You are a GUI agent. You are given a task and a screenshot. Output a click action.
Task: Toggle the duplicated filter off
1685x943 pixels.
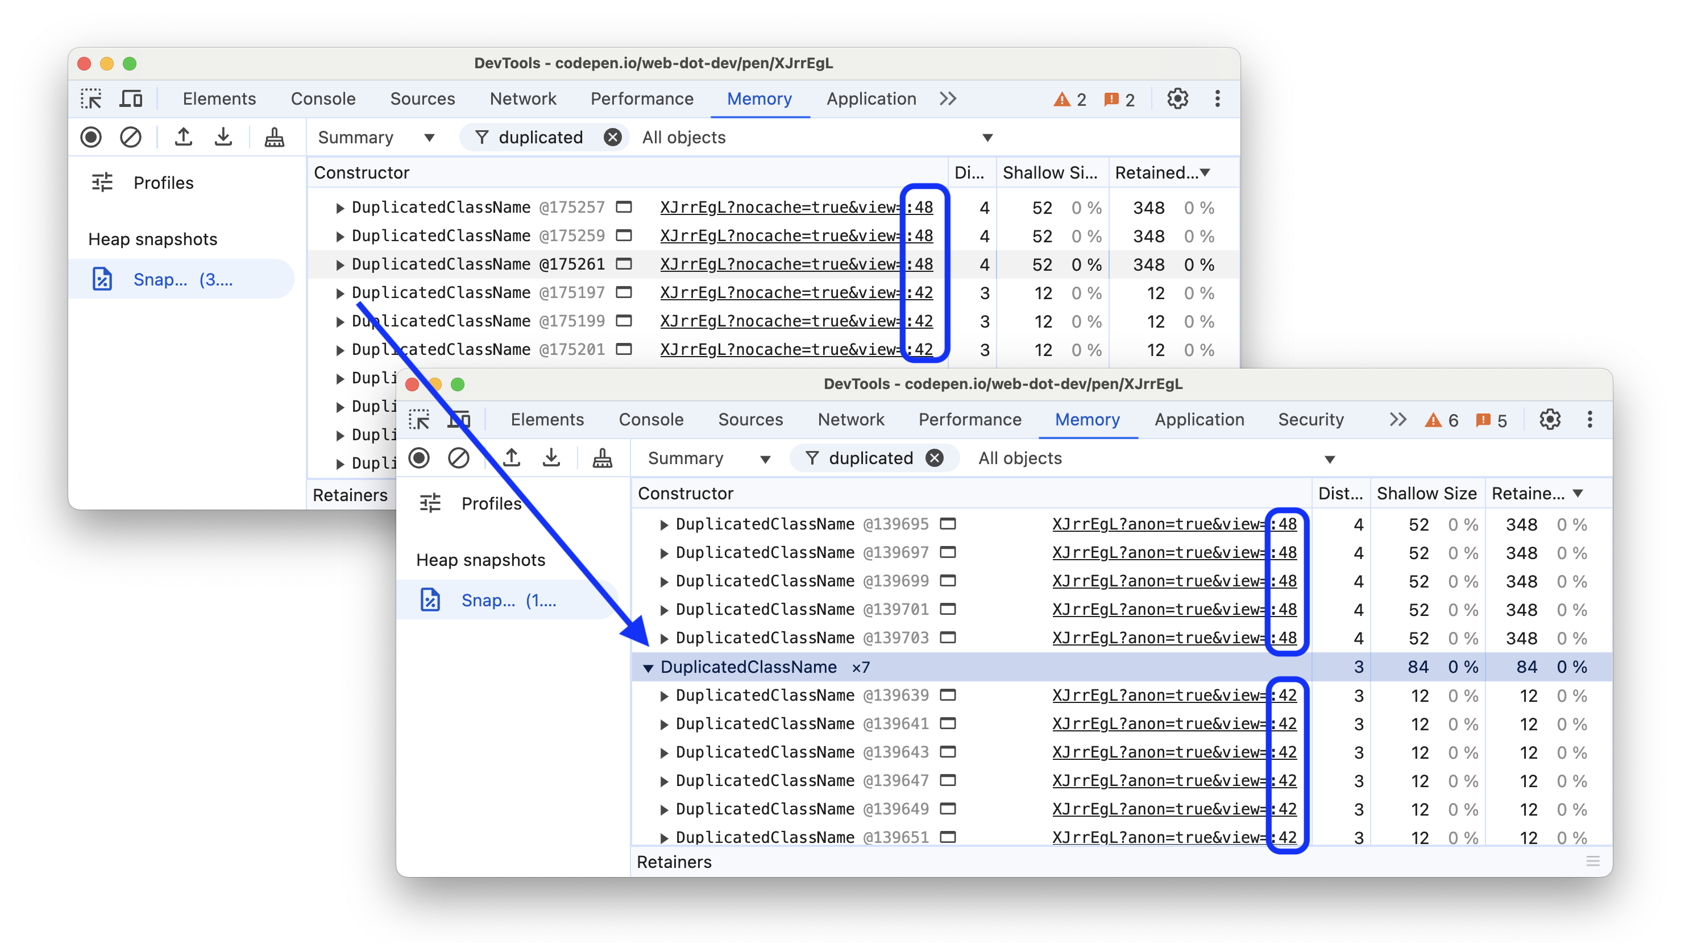(x=936, y=458)
